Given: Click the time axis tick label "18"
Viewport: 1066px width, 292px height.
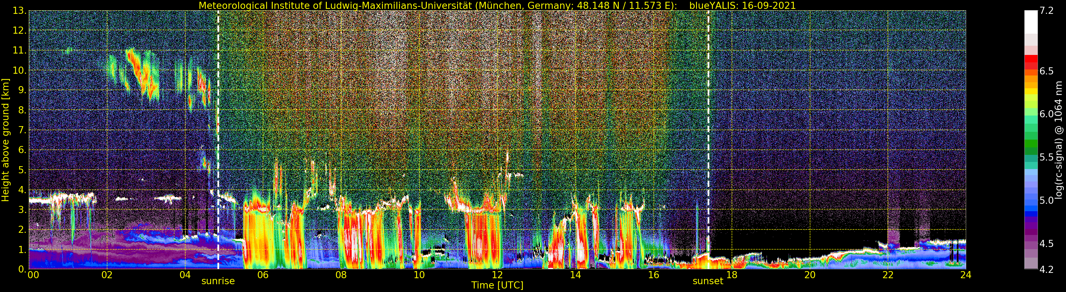Looking at the screenshot, I should pyautogui.click(x=732, y=275).
